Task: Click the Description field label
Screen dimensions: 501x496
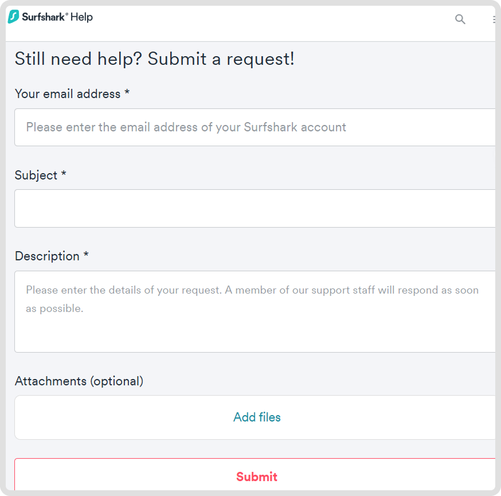Action: pyautogui.click(x=47, y=256)
